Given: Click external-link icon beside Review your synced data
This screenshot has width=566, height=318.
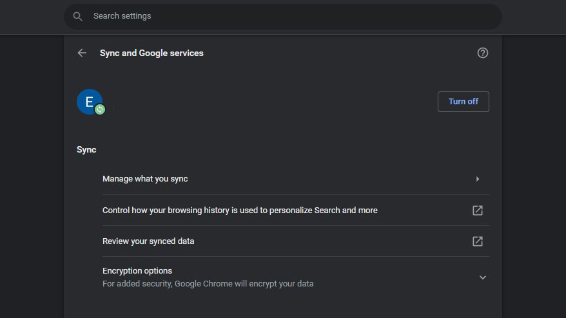Looking at the screenshot, I should pyautogui.click(x=478, y=241).
